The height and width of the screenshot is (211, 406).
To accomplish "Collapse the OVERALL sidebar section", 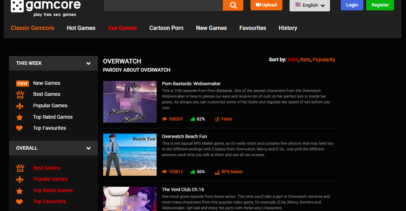I will coord(88,148).
